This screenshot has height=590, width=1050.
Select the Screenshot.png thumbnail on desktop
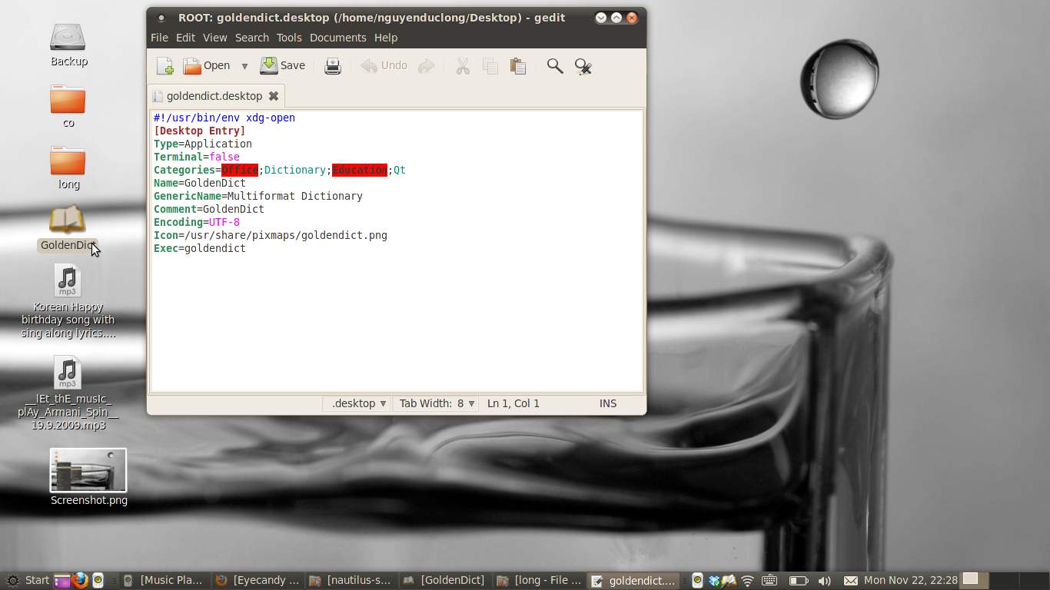tap(88, 470)
